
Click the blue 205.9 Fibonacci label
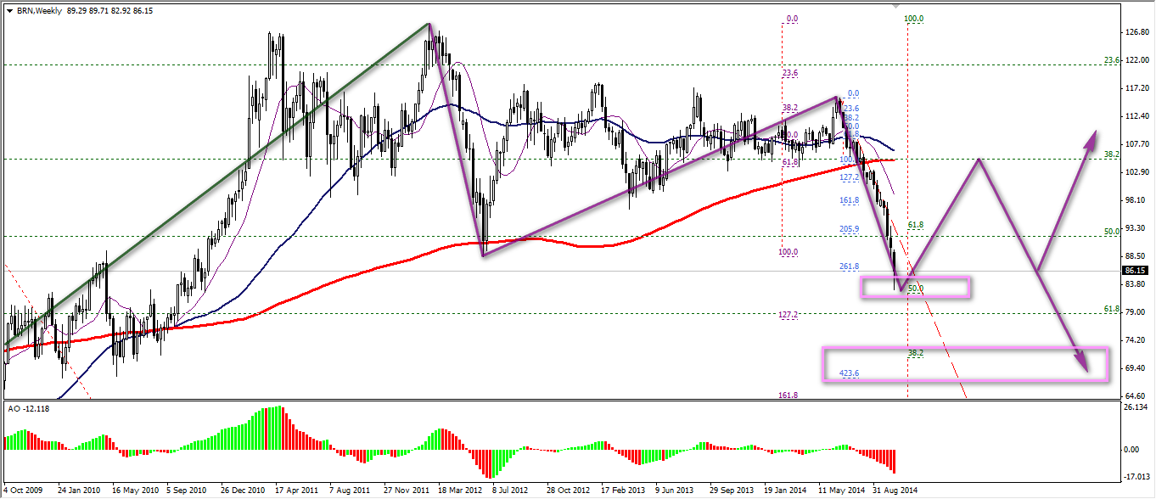(x=849, y=229)
